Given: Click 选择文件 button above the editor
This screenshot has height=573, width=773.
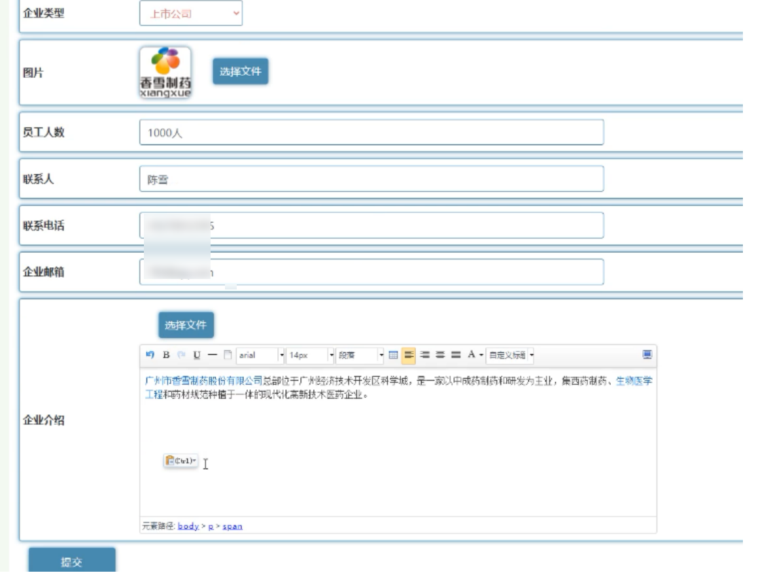Looking at the screenshot, I should [x=186, y=325].
